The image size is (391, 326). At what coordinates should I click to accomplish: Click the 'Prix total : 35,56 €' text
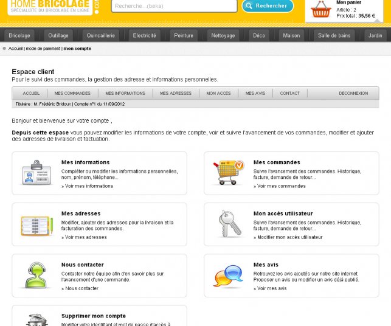point(356,16)
